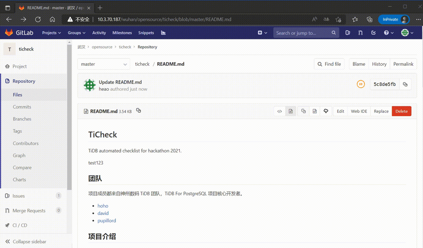Display the source code view

[279, 111]
